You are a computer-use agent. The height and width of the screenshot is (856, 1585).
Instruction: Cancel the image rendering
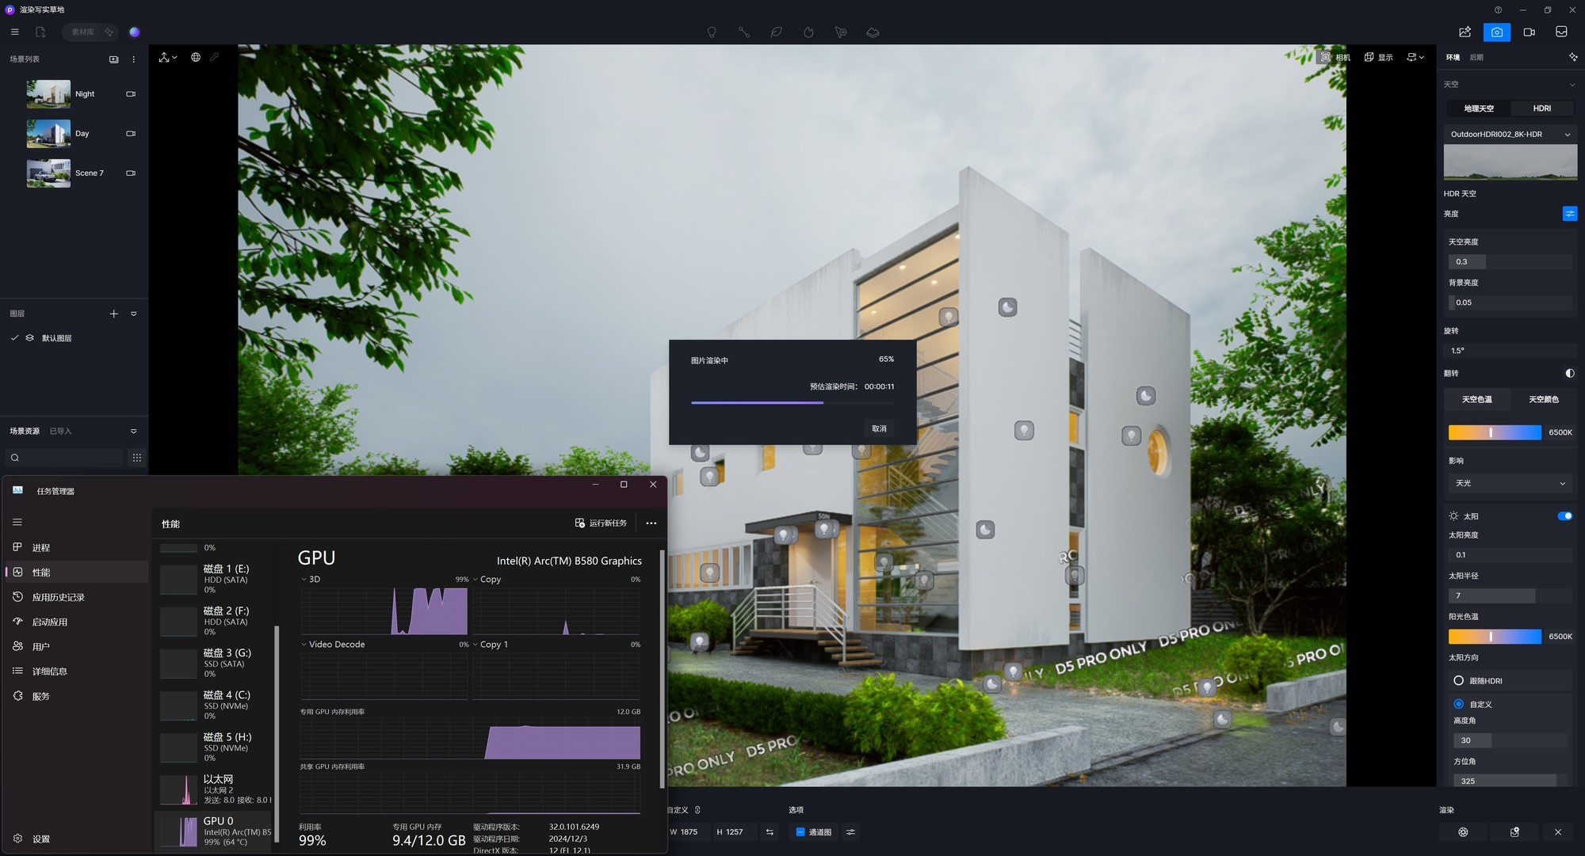[879, 428]
